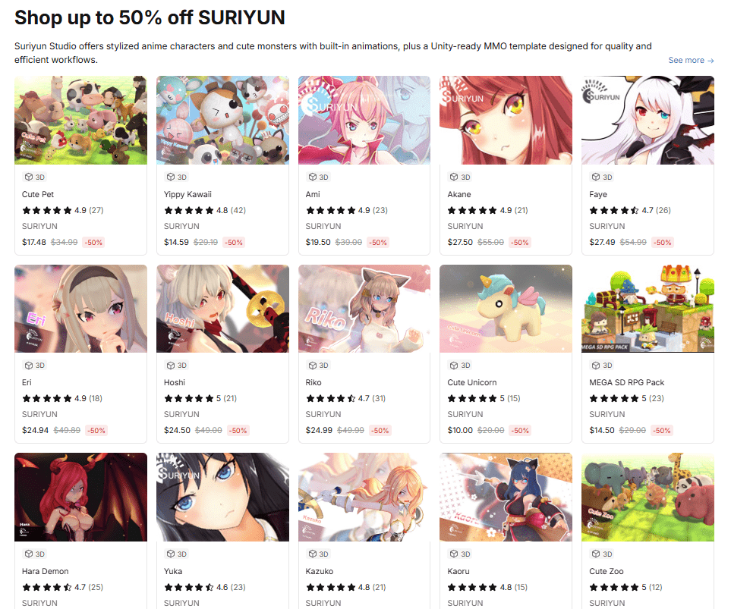Click the $24.50 price on Hoshi
This screenshot has height=609, width=731.
(177, 431)
